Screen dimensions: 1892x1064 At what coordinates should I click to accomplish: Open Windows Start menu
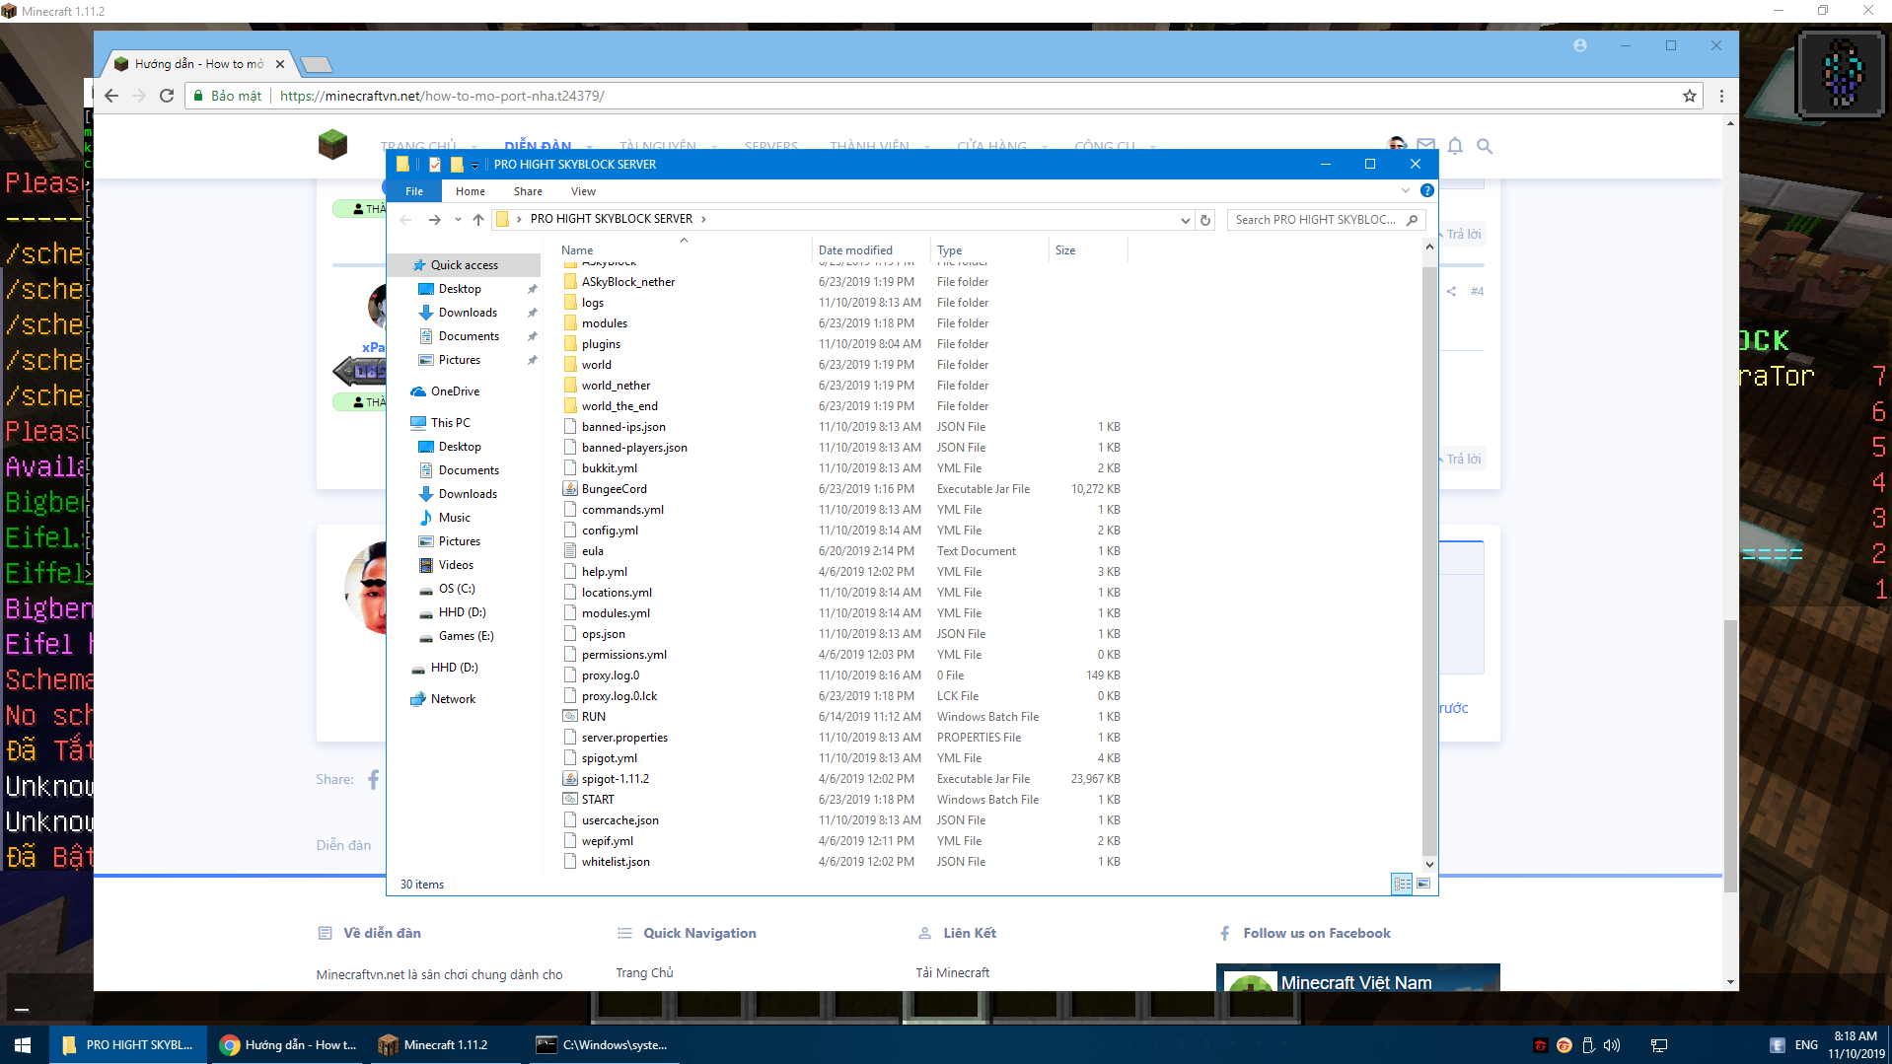tap(23, 1044)
